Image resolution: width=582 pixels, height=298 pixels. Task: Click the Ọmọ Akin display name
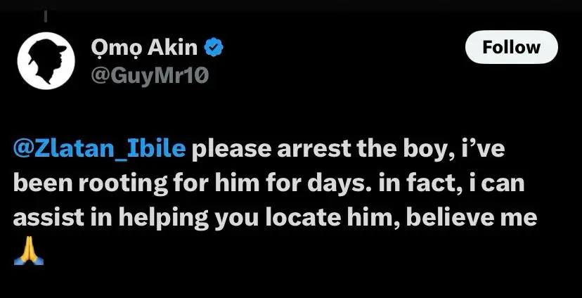coord(144,48)
